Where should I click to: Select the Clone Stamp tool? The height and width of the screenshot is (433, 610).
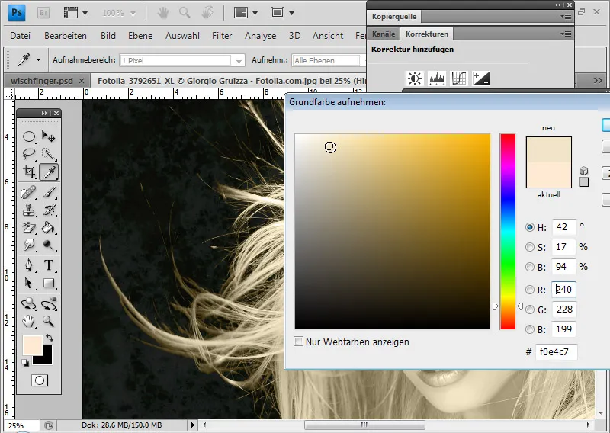pos(29,210)
